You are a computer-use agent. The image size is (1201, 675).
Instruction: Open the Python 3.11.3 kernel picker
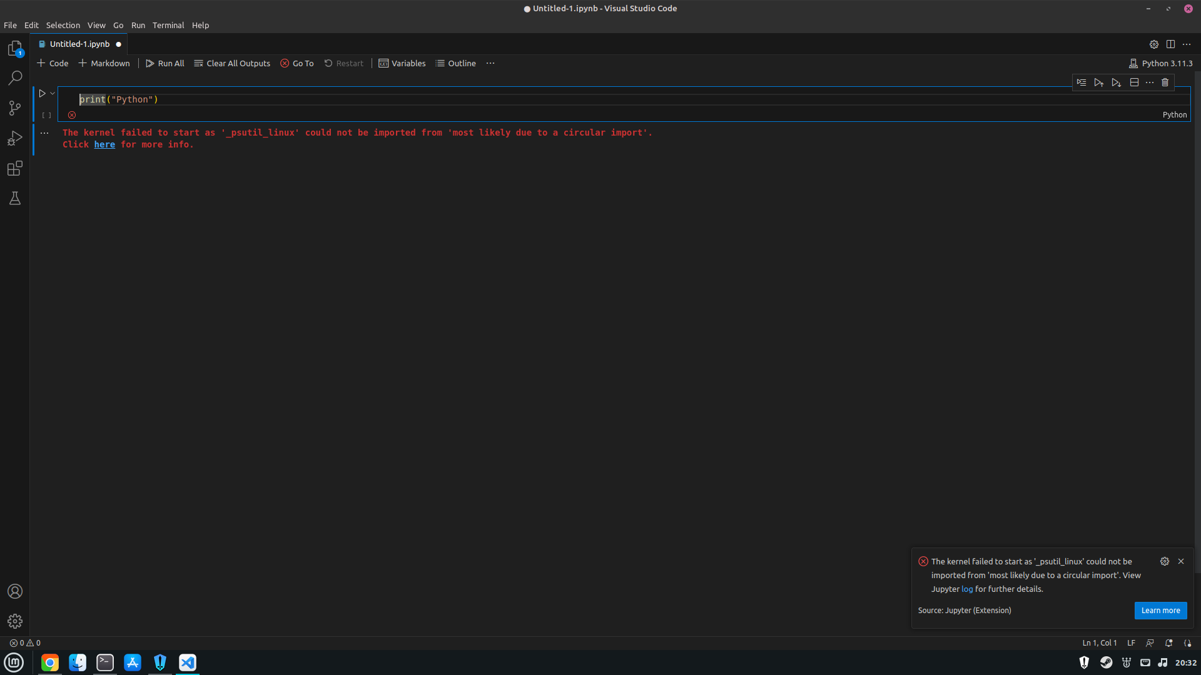click(x=1161, y=64)
